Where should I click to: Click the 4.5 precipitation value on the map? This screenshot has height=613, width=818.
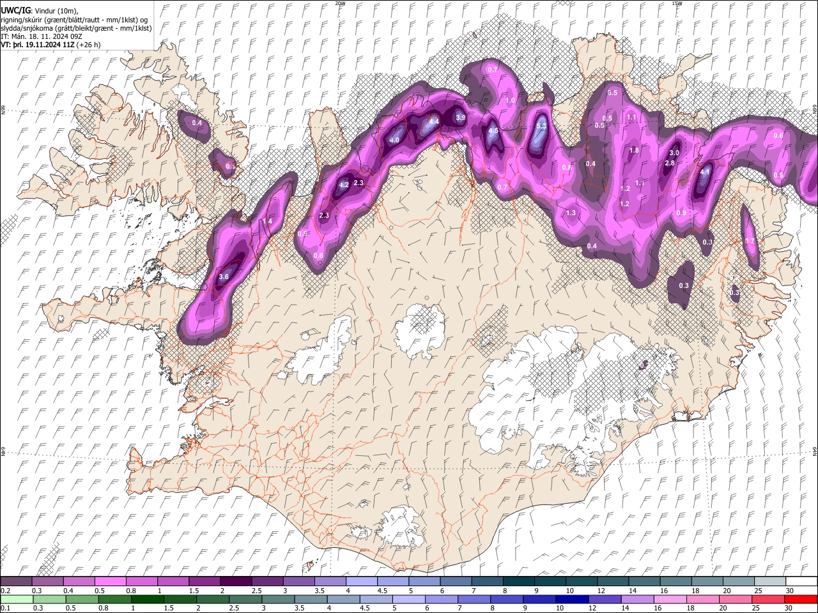click(x=493, y=130)
